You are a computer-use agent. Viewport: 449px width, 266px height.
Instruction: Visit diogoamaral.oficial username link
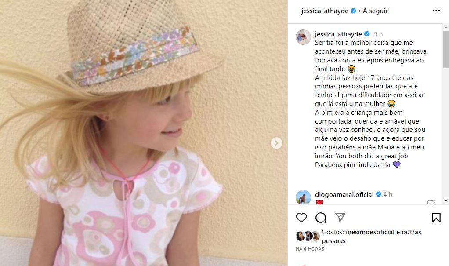344,195
